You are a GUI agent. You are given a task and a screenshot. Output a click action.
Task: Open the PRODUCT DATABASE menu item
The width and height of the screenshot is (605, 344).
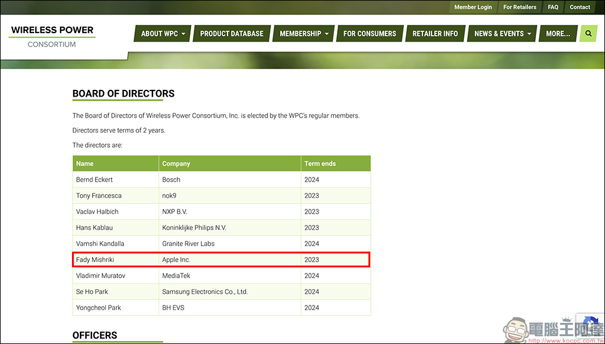232,33
